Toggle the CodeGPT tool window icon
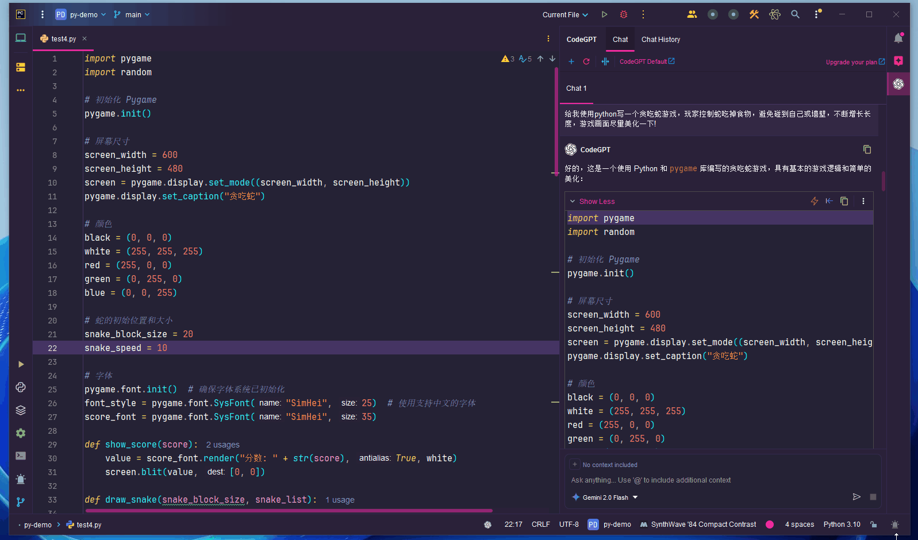Image resolution: width=918 pixels, height=540 pixels. [898, 84]
